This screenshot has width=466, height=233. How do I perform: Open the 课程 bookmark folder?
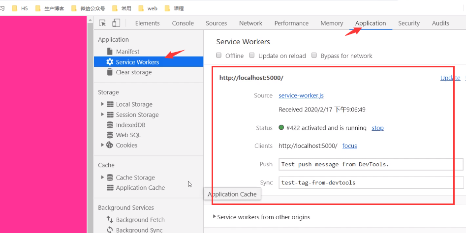pos(174,9)
